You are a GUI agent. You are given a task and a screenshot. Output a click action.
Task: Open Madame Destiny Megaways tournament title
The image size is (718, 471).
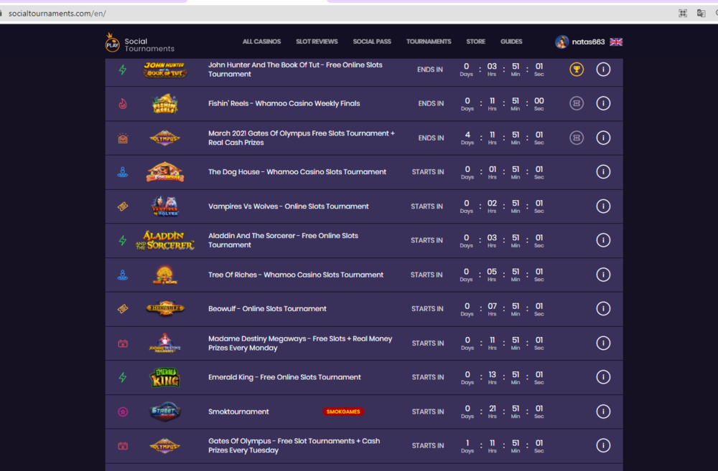coord(300,343)
